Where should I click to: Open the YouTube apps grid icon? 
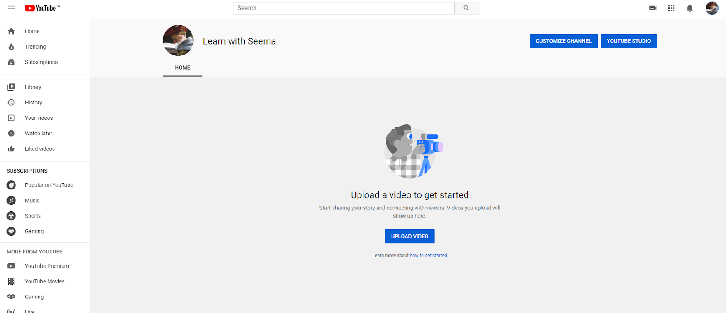tap(672, 8)
